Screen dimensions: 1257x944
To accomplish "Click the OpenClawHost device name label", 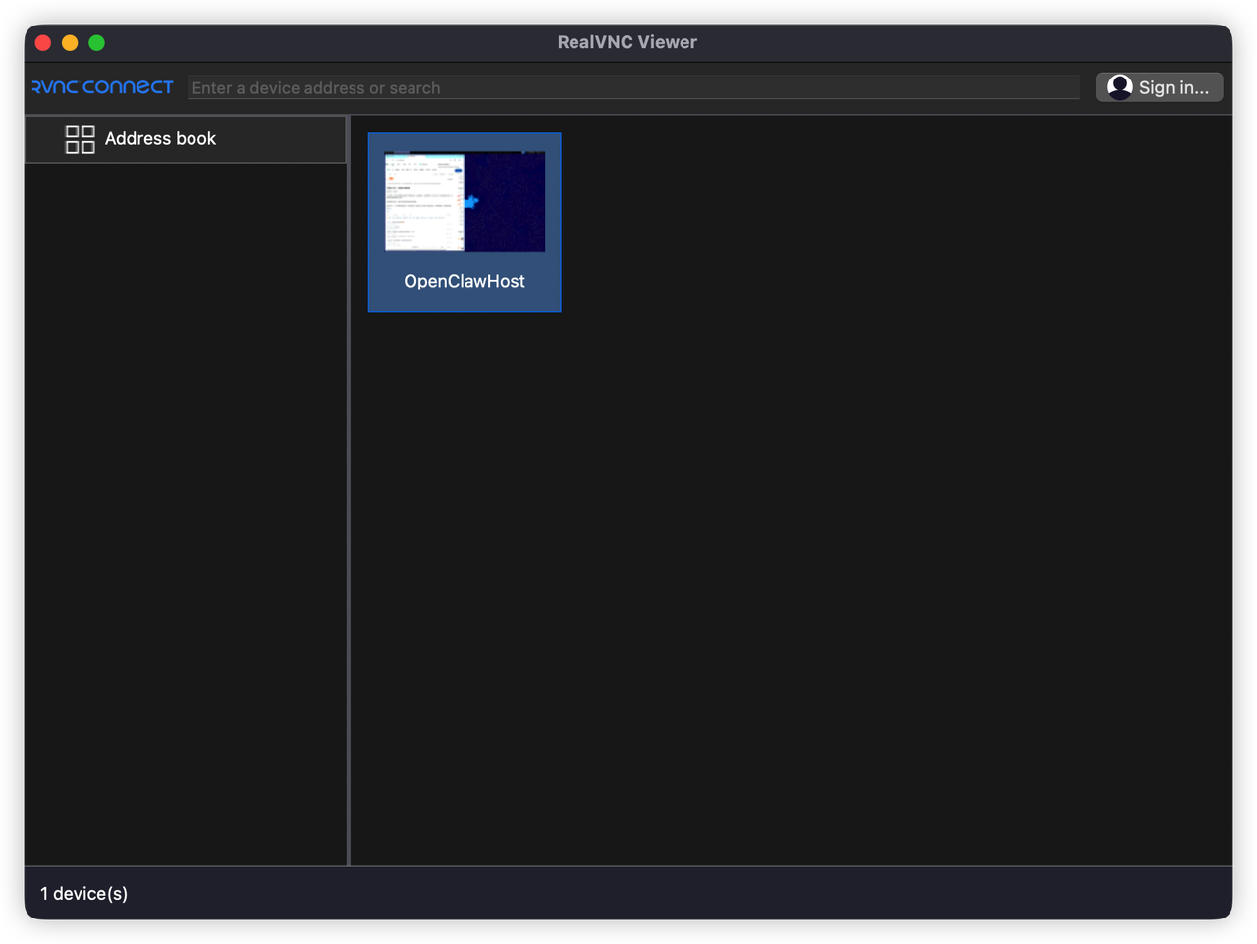I will click(x=465, y=282).
